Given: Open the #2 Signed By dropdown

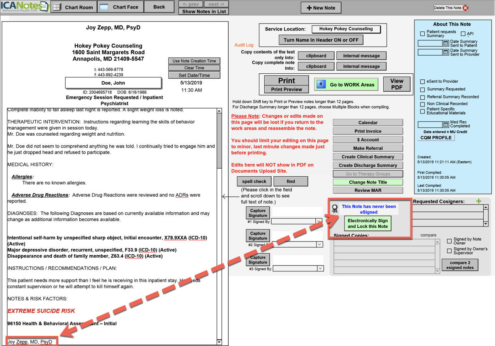Looking at the screenshot, I should pyautogui.click(x=319, y=245).
